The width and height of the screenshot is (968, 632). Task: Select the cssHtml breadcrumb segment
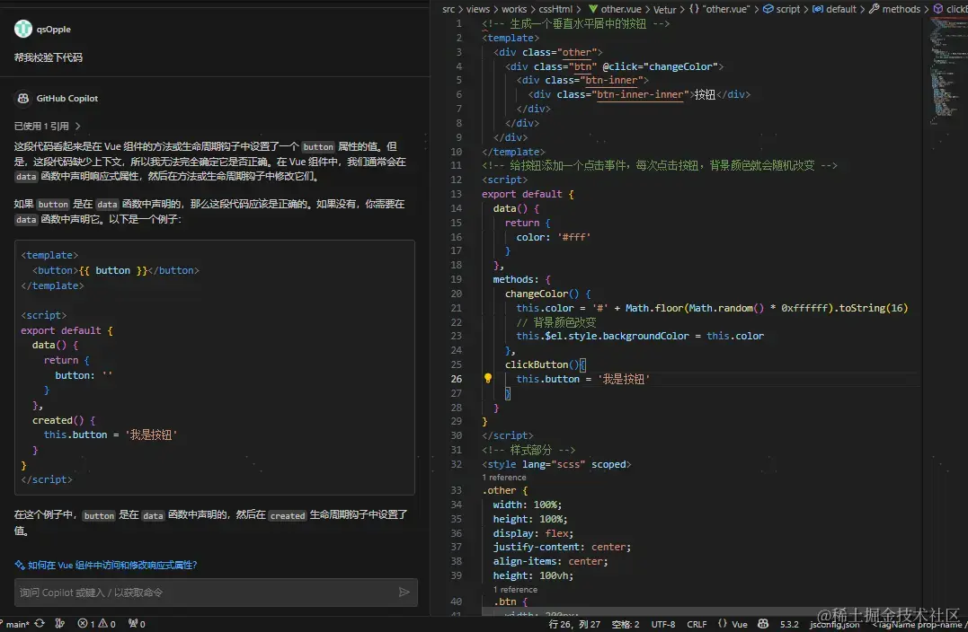555,9
